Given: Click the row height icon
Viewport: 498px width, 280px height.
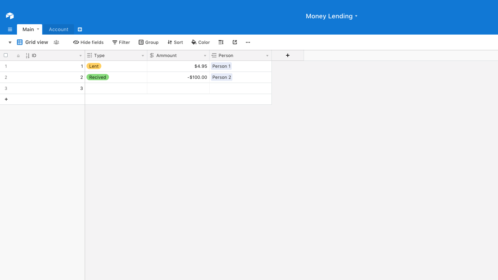Looking at the screenshot, I should coord(221,42).
